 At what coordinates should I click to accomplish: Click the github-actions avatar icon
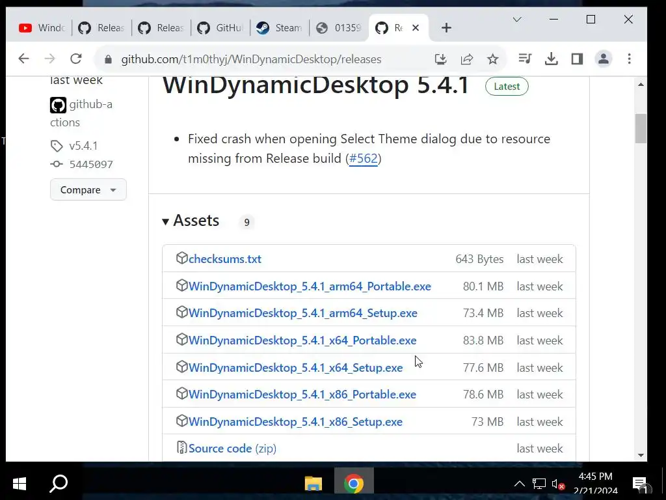click(58, 105)
